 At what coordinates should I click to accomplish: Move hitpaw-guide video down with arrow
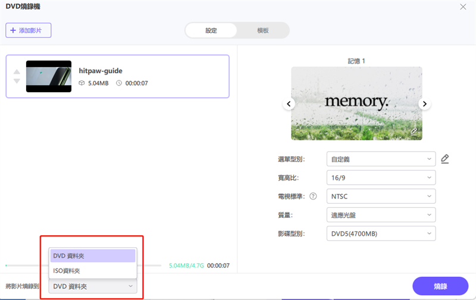(17, 81)
